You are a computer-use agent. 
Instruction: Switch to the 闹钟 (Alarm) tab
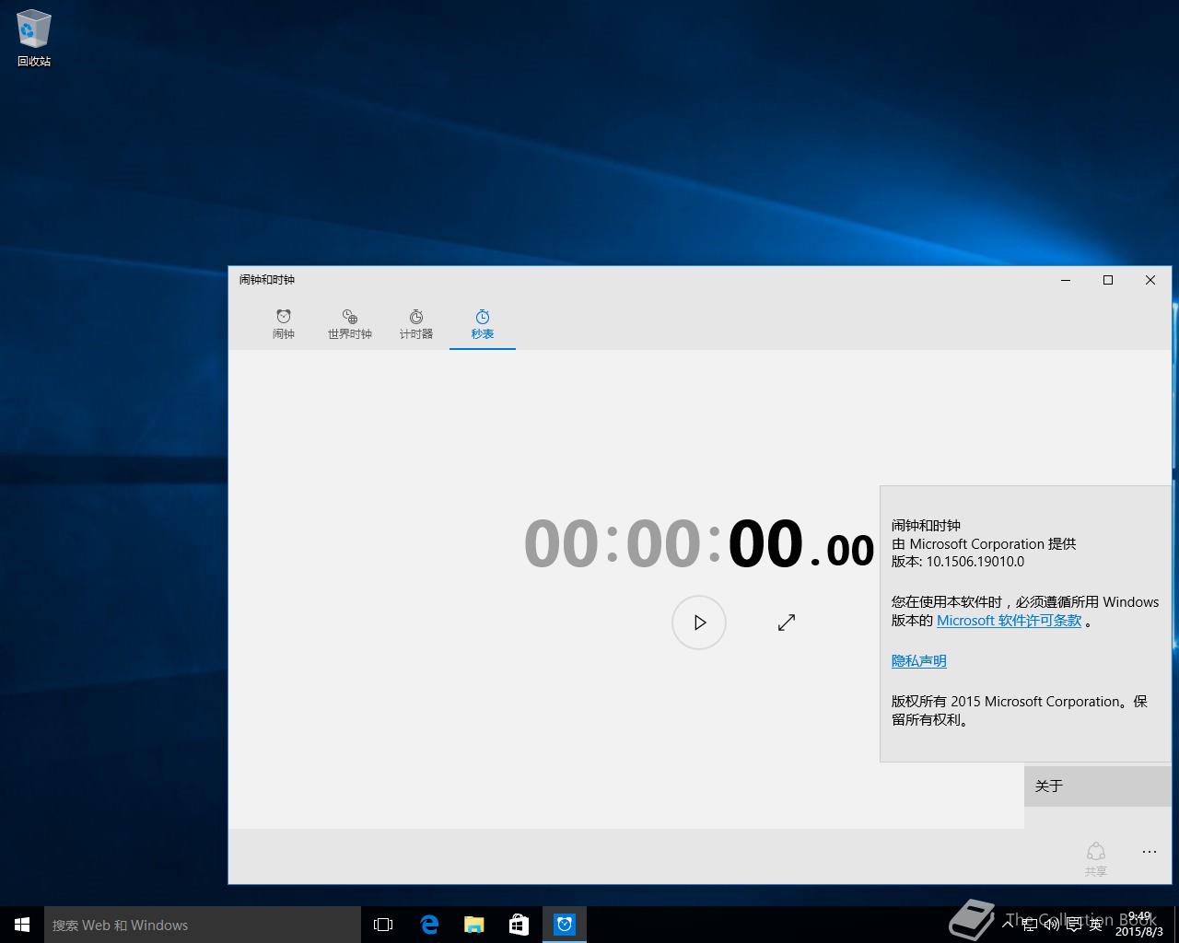284,324
